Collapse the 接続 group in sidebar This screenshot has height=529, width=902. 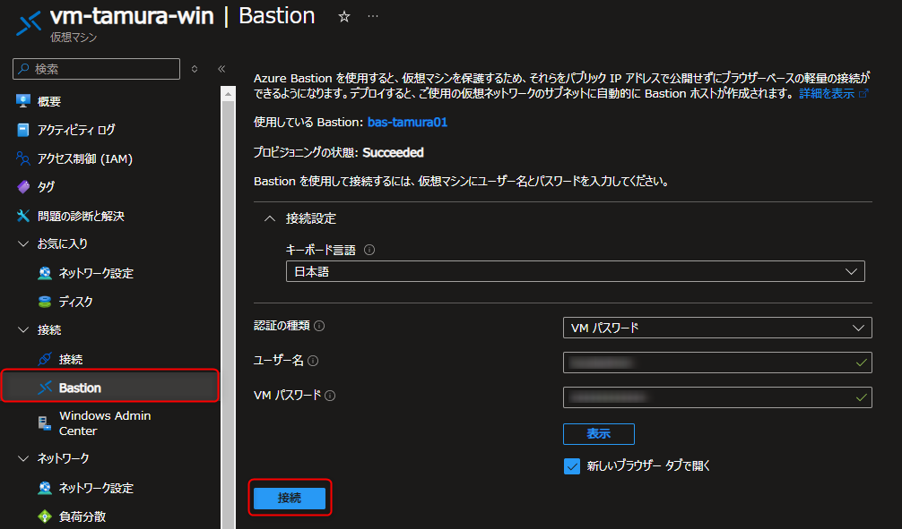tap(23, 329)
